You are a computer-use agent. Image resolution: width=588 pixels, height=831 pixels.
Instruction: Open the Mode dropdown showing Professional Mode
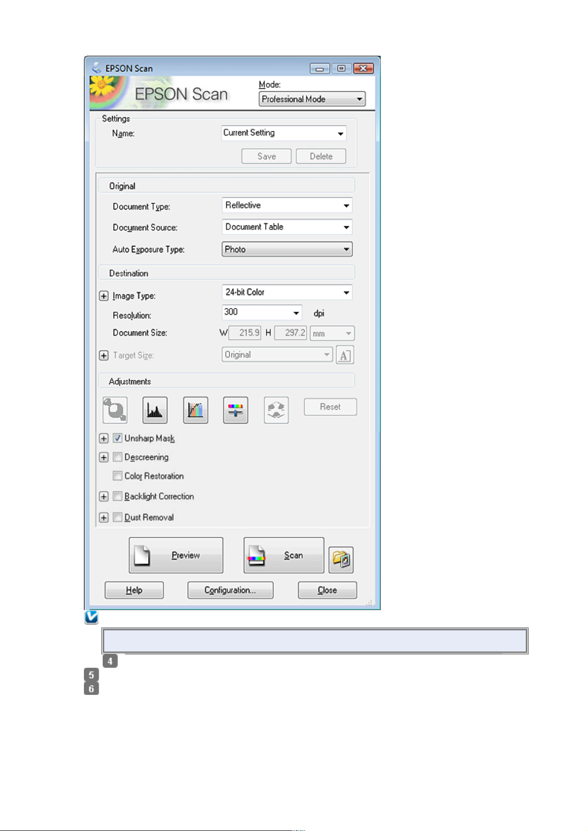tap(312, 99)
